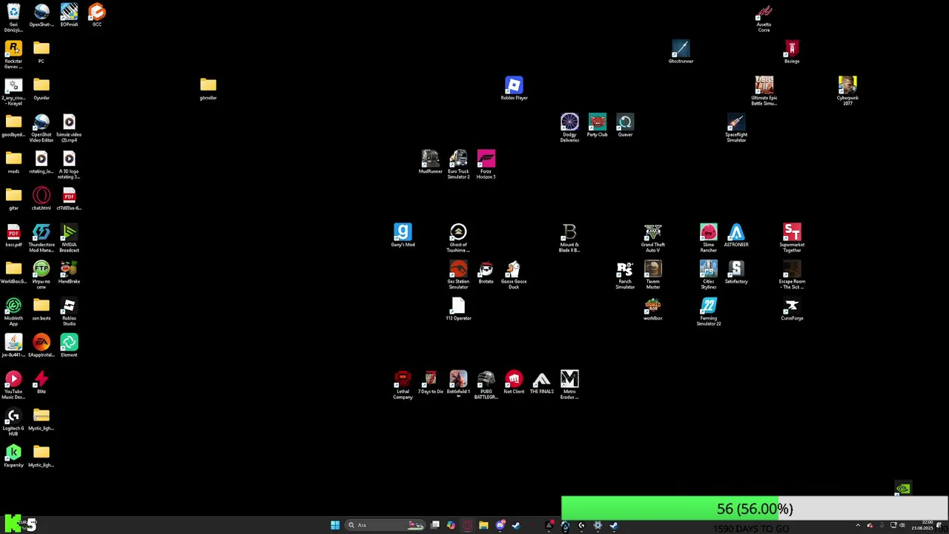The height and width of the screenshot is (534, 949).
Task: Open the GCC desktop shortcut
Action: [97, 15]
